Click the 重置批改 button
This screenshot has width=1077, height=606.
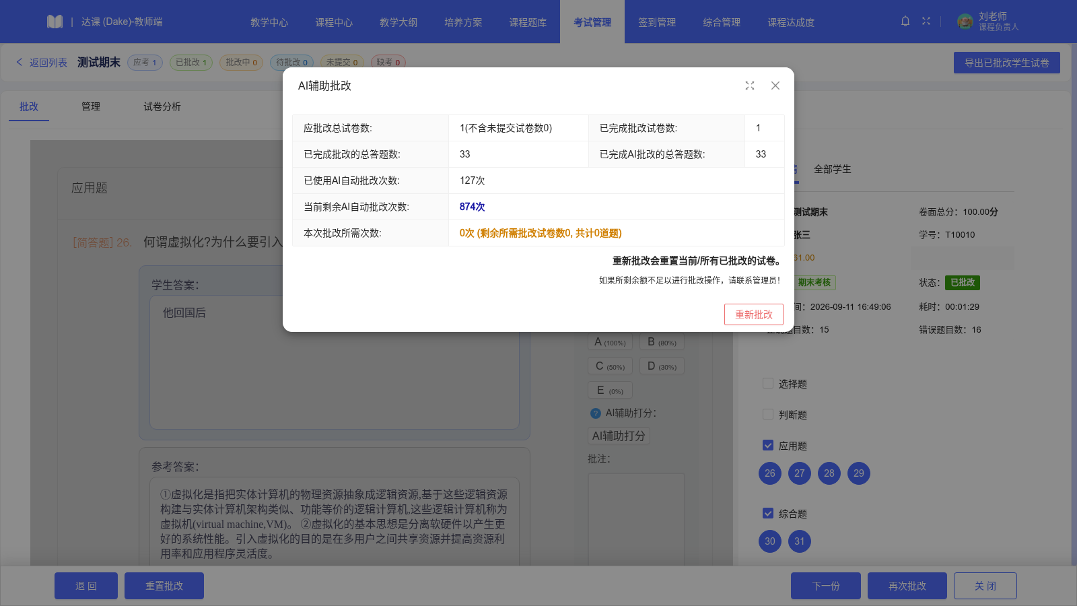tap(164, 586)
